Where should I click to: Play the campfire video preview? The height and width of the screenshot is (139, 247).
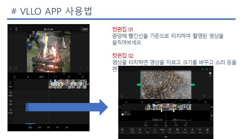click(10, 68)
